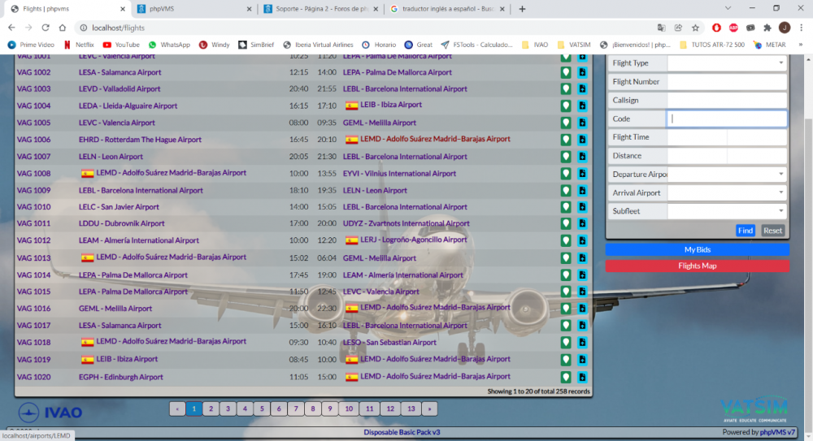Click the blue SimBrief file icon for VAG 1010
This screenshot has height=441, width=813.
pyautogui.click(x=582, y=207)
